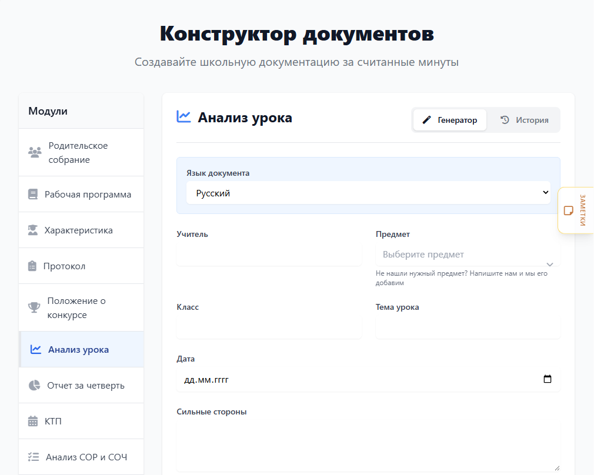Switch to the Генератор tab
Viewport: 594px width, 475px height.
point(450,120)
